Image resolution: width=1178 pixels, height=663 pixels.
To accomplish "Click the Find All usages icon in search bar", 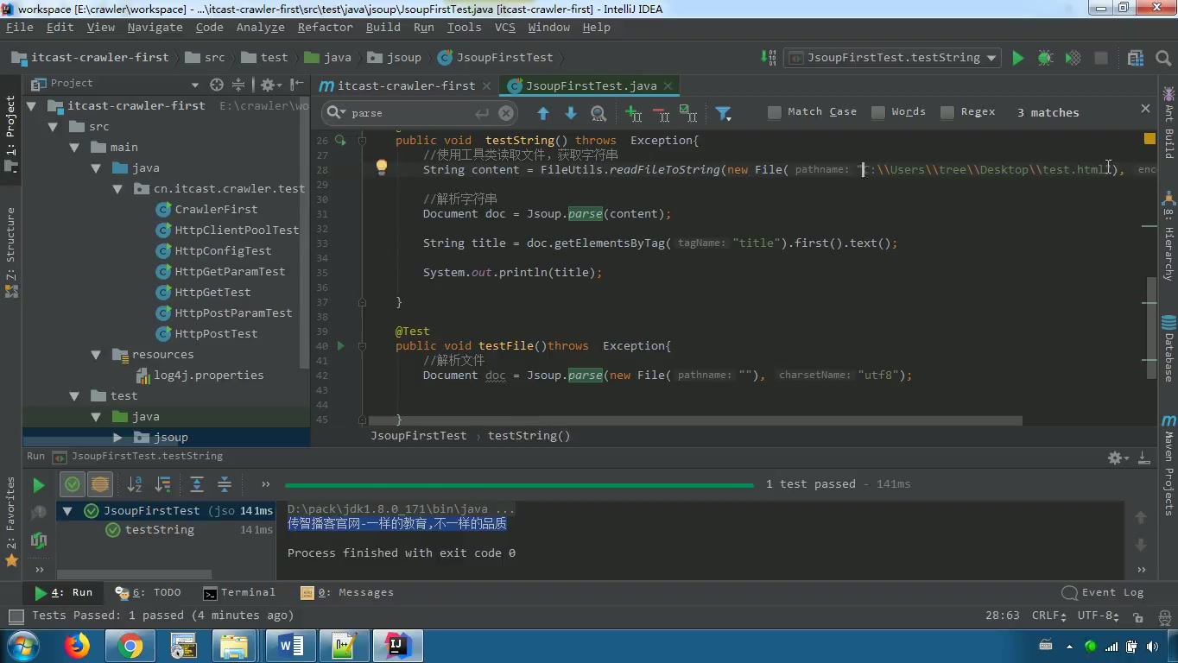I will click(x=598, y=113).
